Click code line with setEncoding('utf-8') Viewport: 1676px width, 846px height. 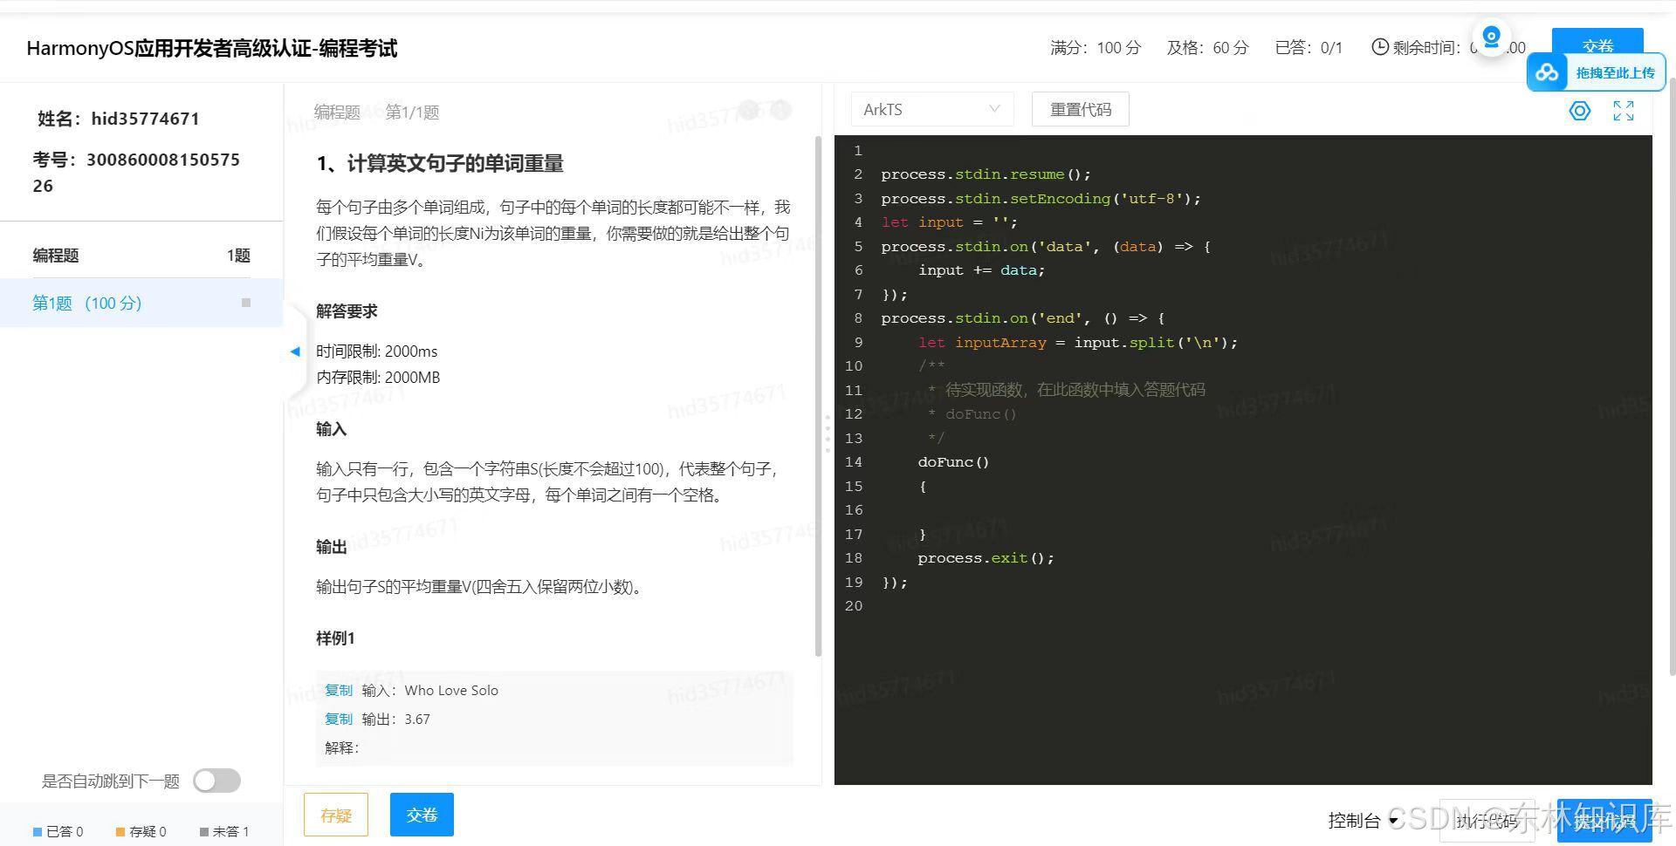[x=1041, y=199]
